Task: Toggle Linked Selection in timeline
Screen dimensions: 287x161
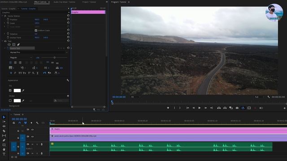Action: pos(26,123)
